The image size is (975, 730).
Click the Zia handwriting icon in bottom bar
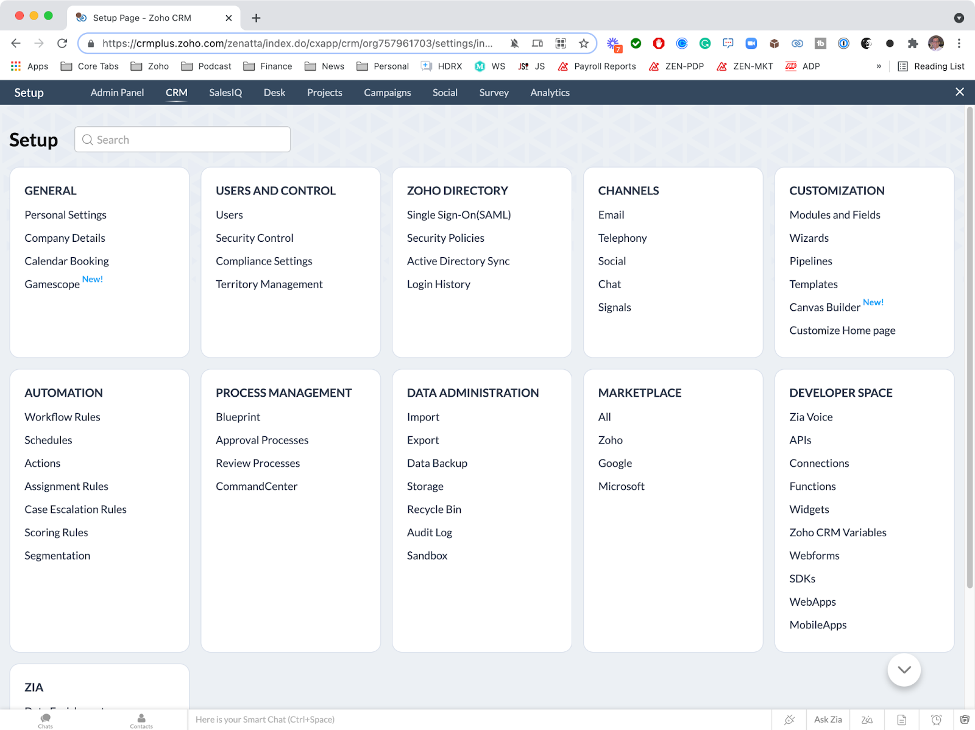pyautogui.click(x=867, y=720)
